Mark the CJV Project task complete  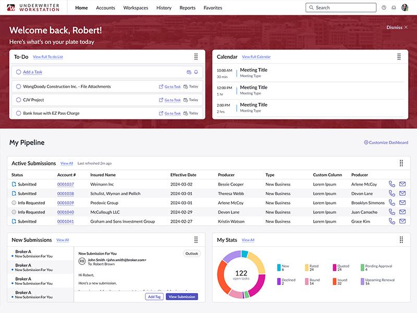(x=19, y=100)
